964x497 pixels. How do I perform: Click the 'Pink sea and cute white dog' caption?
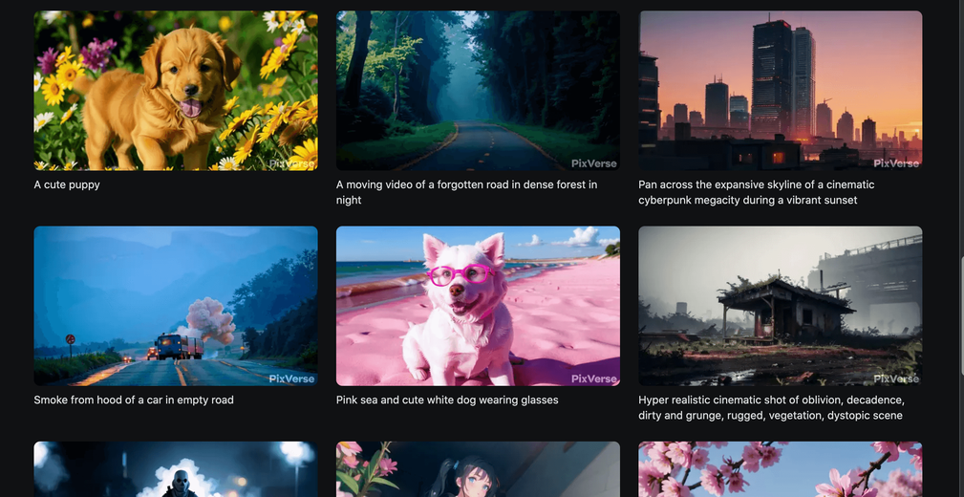click(x=447, y=400)
